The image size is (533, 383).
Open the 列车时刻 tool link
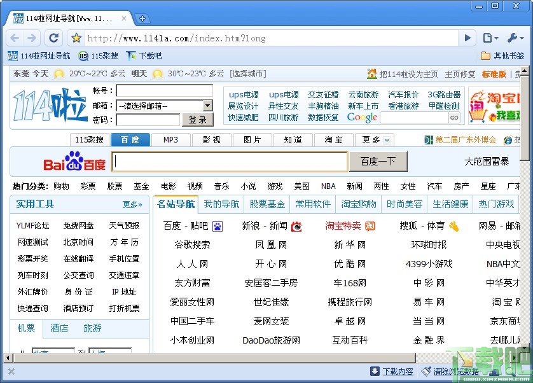pos(32,275)
